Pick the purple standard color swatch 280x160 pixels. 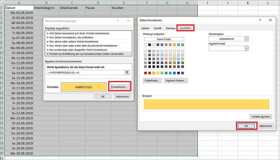point(183,73)
